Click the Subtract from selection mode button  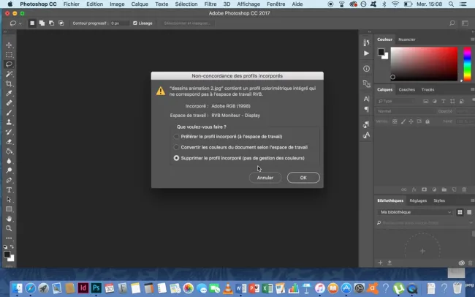pyautogui.click(x=51, y=23)
